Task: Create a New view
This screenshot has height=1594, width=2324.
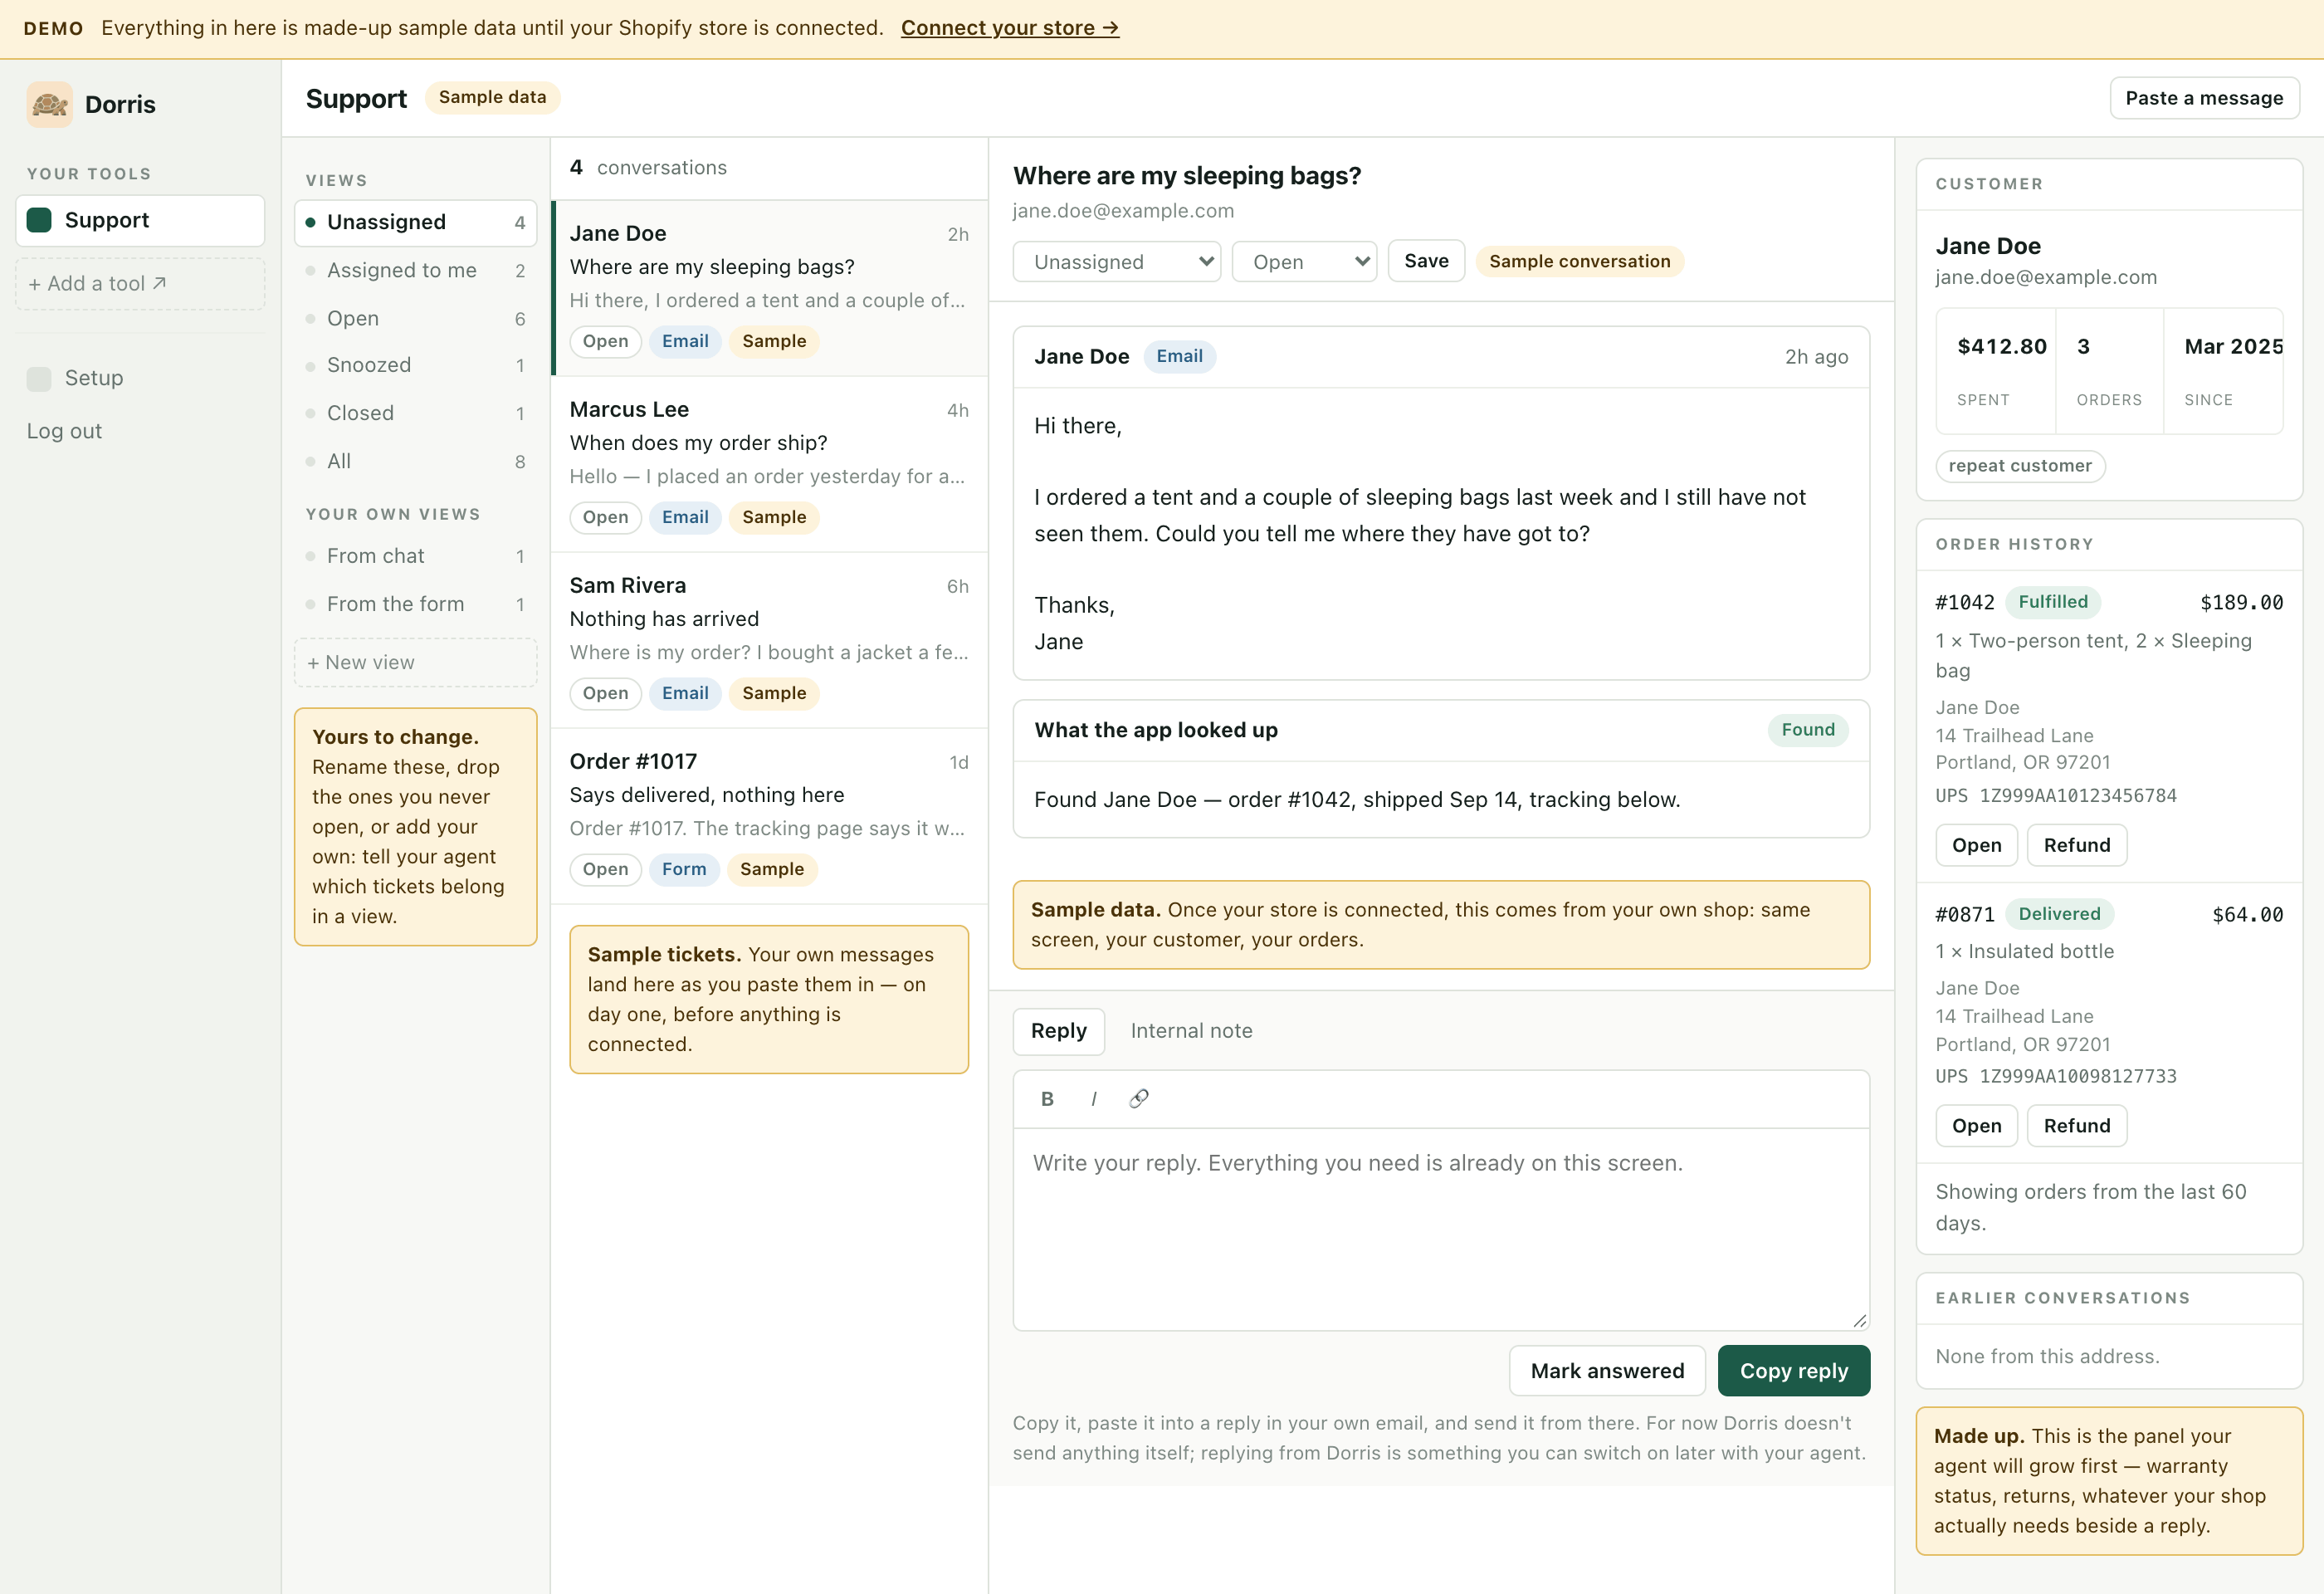Action: (x=415, y=662)
